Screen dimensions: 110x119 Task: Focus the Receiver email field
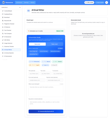[55, 80]
